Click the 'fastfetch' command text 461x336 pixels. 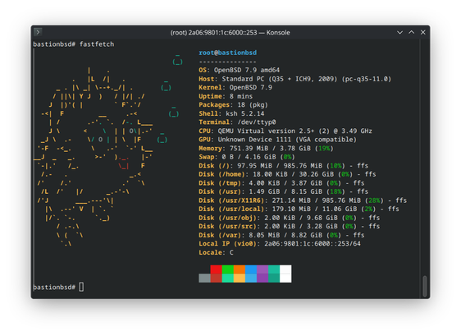97,44
